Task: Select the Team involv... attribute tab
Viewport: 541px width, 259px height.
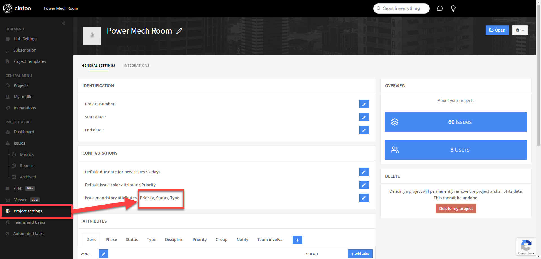Action: tap(270, 240)
